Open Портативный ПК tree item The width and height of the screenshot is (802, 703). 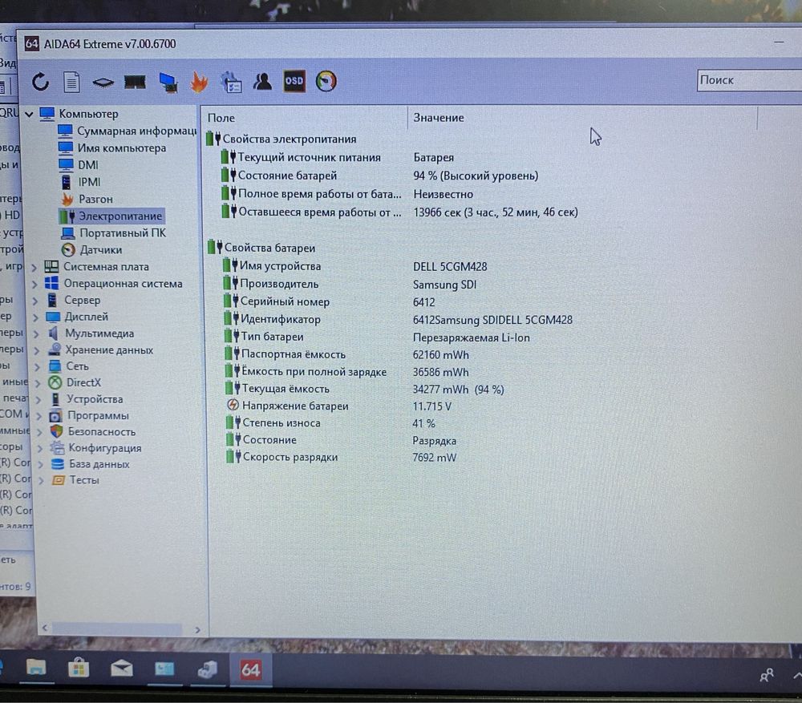[x=123, y=232]
